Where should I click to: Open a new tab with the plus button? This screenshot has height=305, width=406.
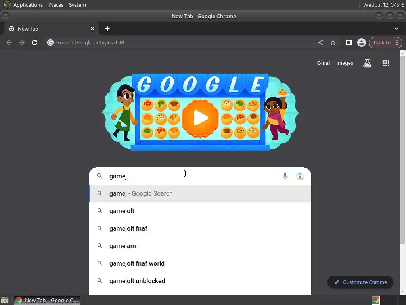[107, 29]
